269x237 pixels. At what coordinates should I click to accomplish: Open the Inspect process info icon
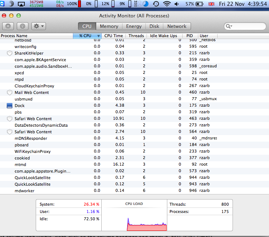(23, 26)
